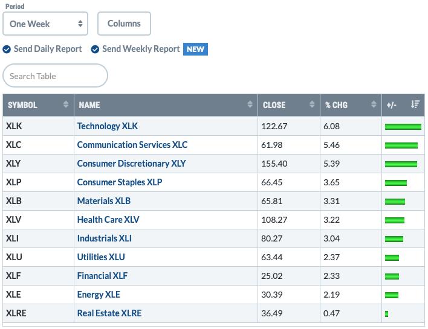Screen dimensions: 428x329
Task: Open the Technology XLK link
Action: pos(108,126)
